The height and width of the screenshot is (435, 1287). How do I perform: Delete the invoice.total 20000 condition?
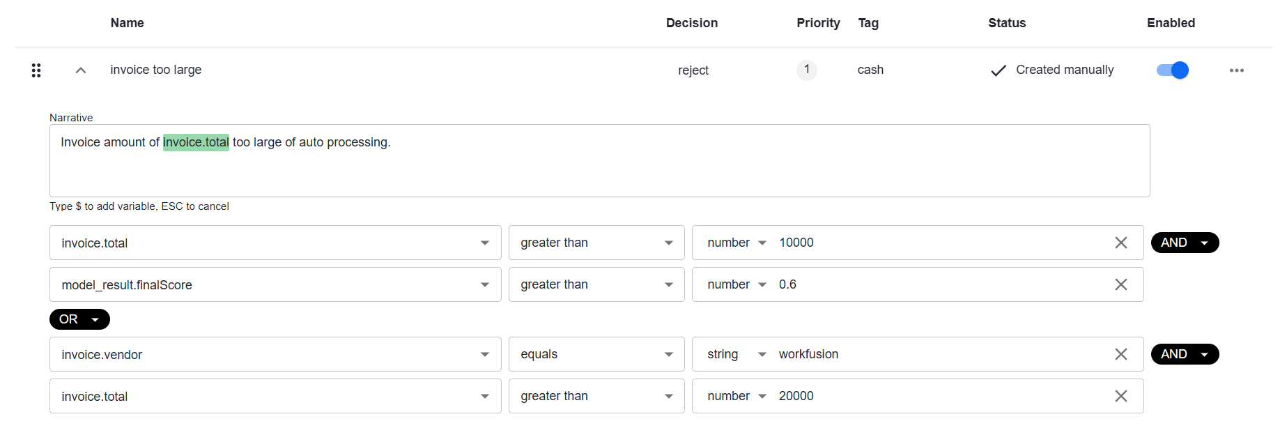point(1121,396)
